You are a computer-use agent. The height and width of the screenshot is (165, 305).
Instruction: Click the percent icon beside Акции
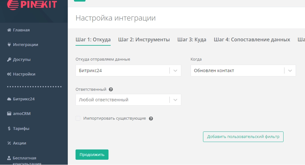[x=9, y=143]
